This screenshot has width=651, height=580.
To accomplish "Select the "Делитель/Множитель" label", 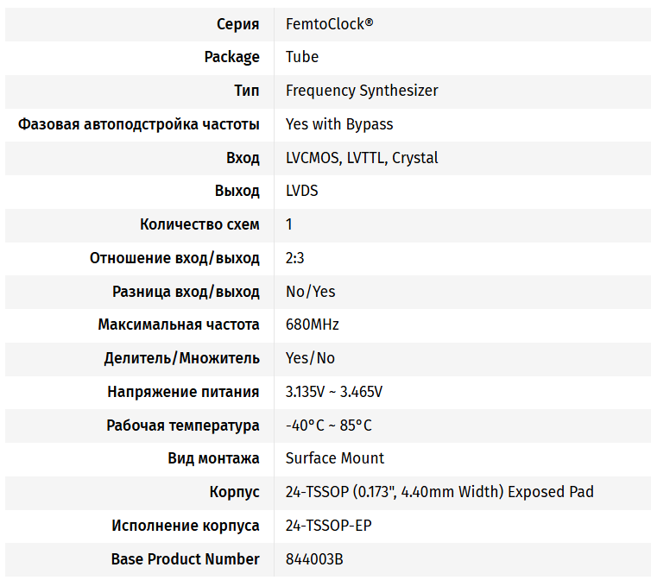I will [x=181, y=358].
